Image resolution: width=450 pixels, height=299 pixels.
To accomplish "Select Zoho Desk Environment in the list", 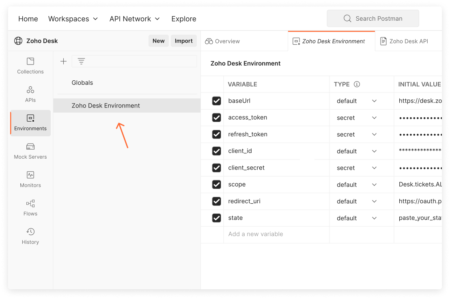I will coord(127,105).
